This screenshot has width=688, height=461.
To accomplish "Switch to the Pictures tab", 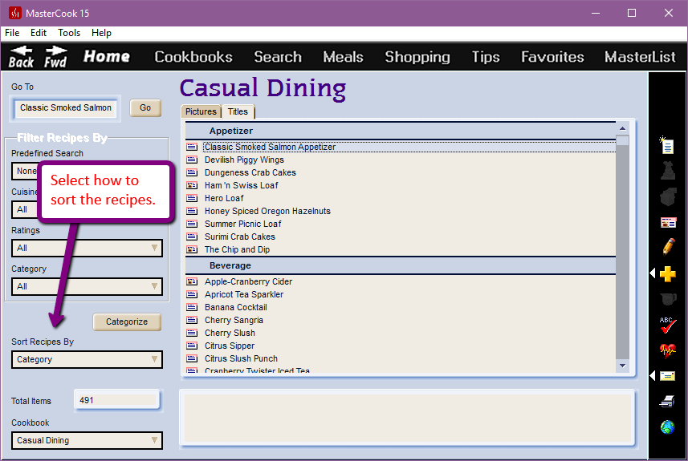I will tap(201, 111).
